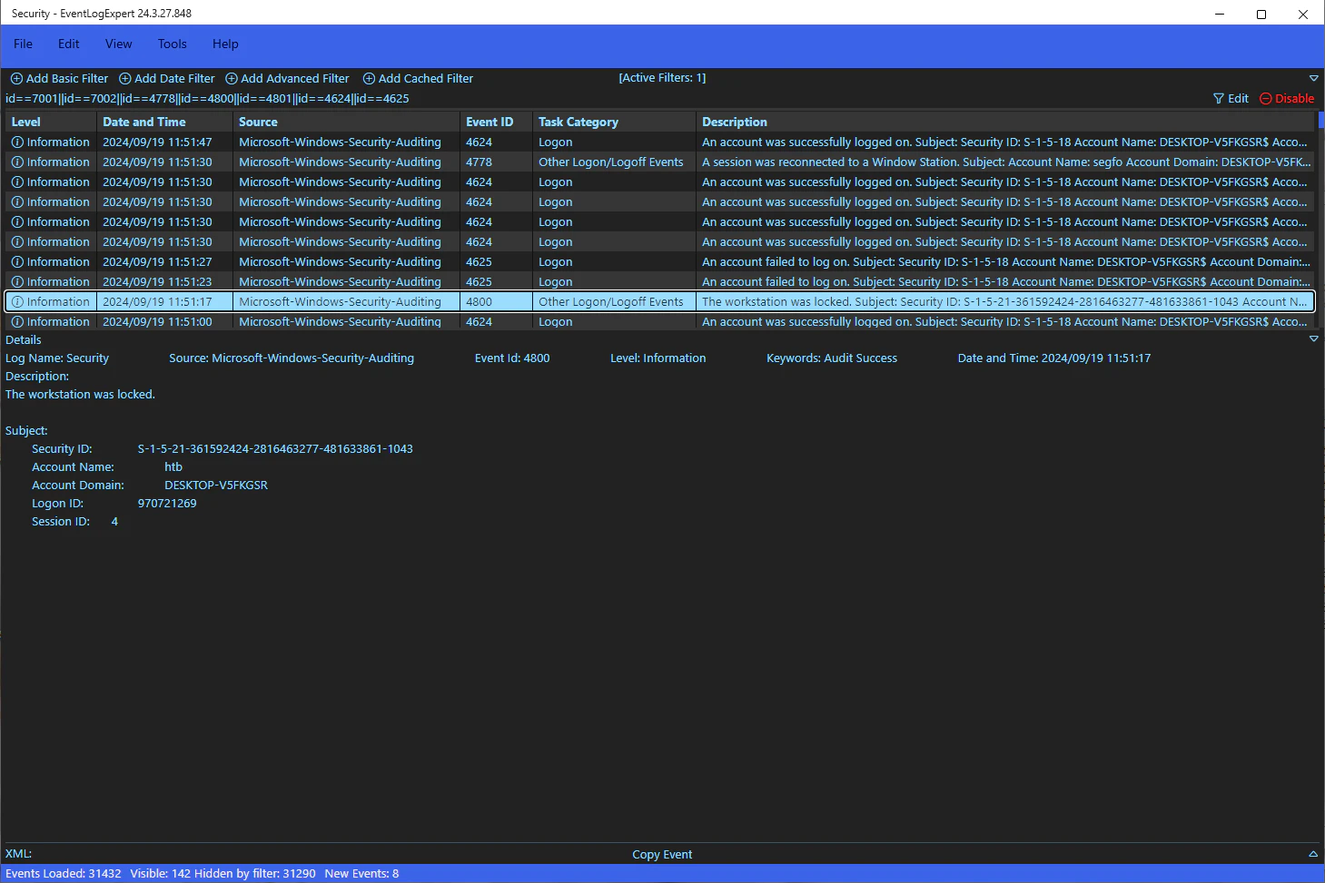1325x883 pixels.
Task: Open the View menu
Action: [118, 44]
